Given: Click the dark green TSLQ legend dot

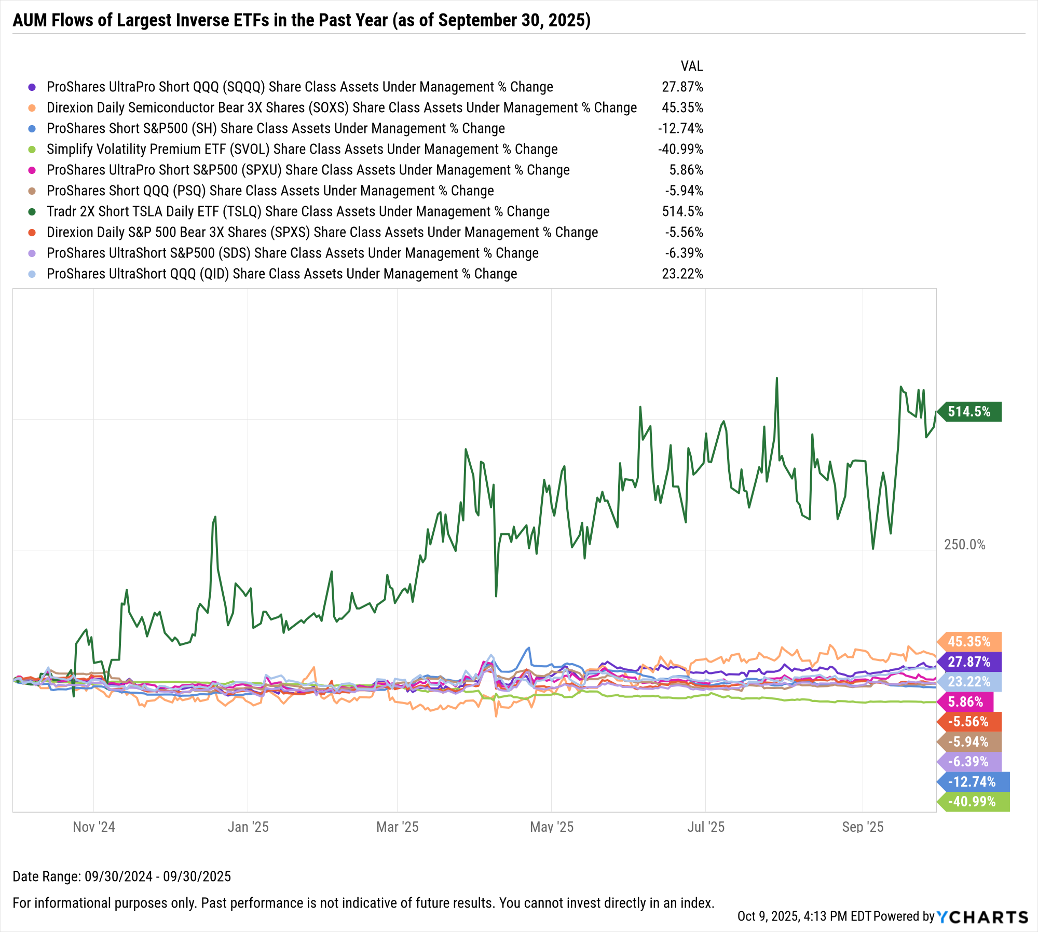Looking at the screenshot, I should (32, 212).
